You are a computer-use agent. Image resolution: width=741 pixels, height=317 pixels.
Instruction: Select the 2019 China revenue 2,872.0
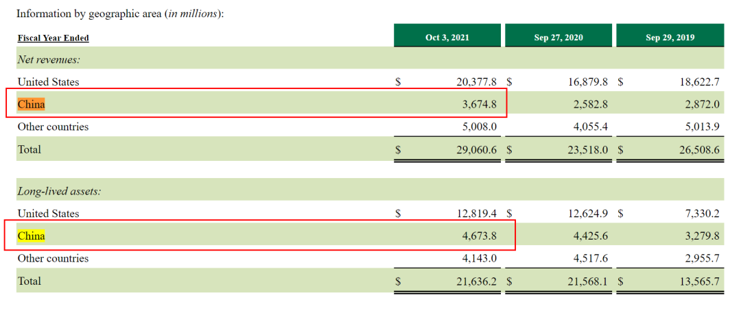(x=703, y=104)
